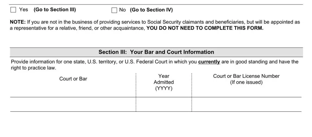Click the bold 'NOTE:' label
312x137 pixels.
pos(18,22)
